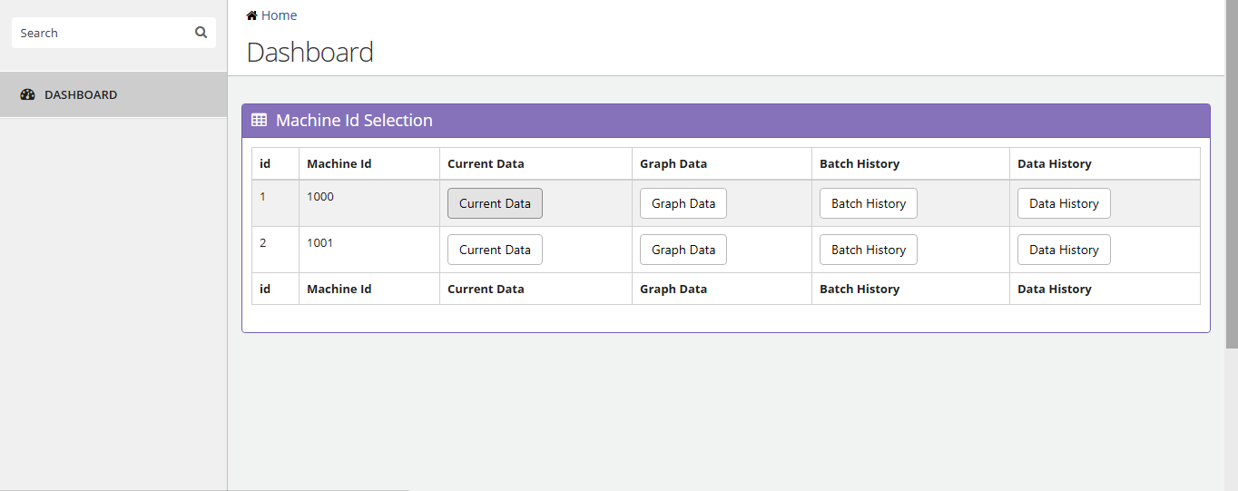Image resolution: width=1238 pixels, height=491 pixels.
Task: Show Batch History for machine 1000
Action: click(x=869, y=203)
